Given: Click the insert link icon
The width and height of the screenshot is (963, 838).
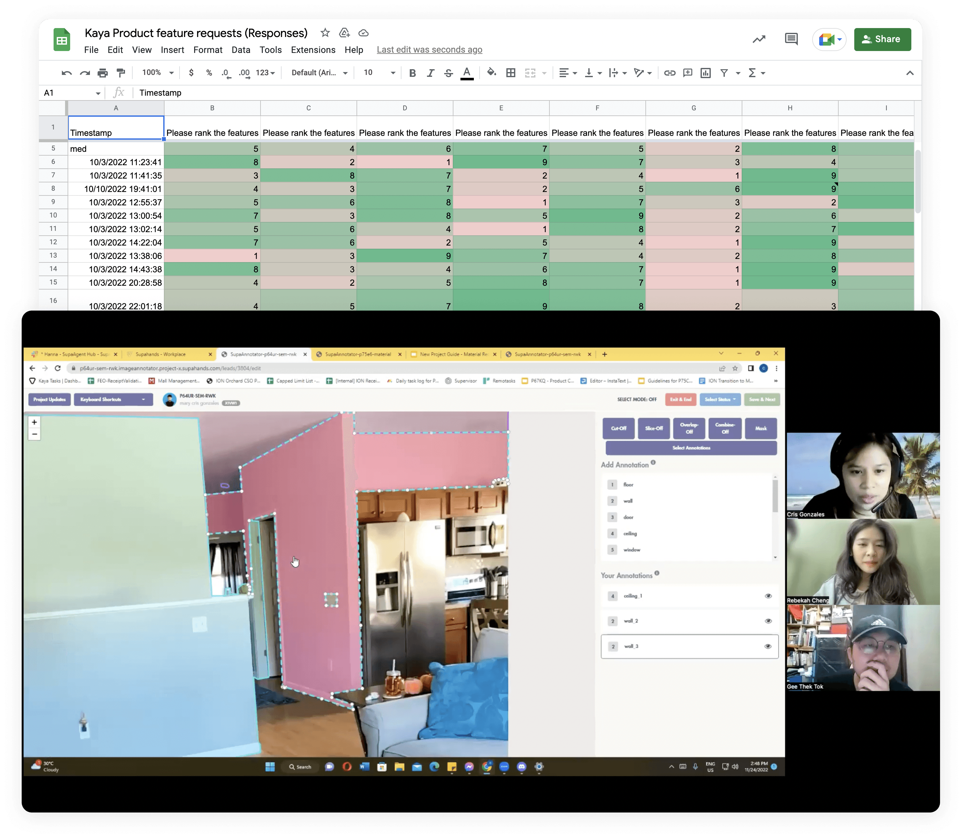Looking at the screenshot, I should click(x=669, y=73).
